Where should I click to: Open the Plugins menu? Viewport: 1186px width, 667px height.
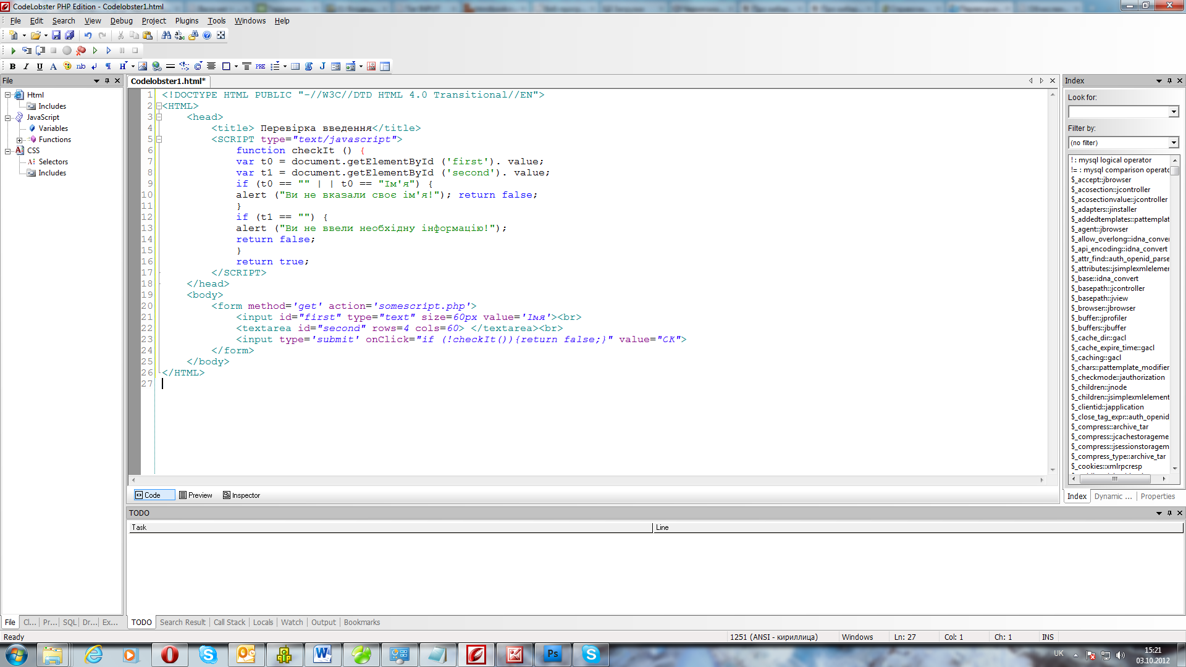tap(187, 20)
